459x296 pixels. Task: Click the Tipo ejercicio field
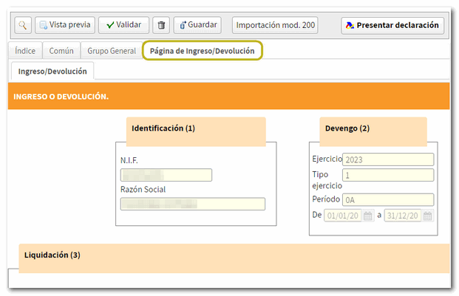(x=387, y=175)
